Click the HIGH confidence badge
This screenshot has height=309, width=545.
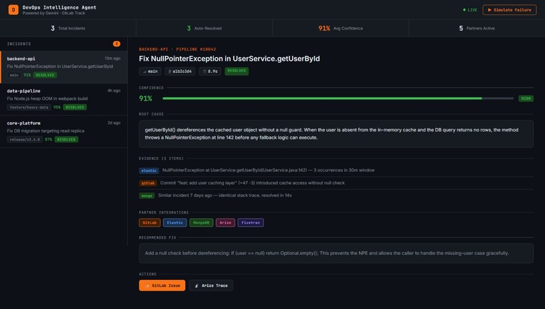526,99
